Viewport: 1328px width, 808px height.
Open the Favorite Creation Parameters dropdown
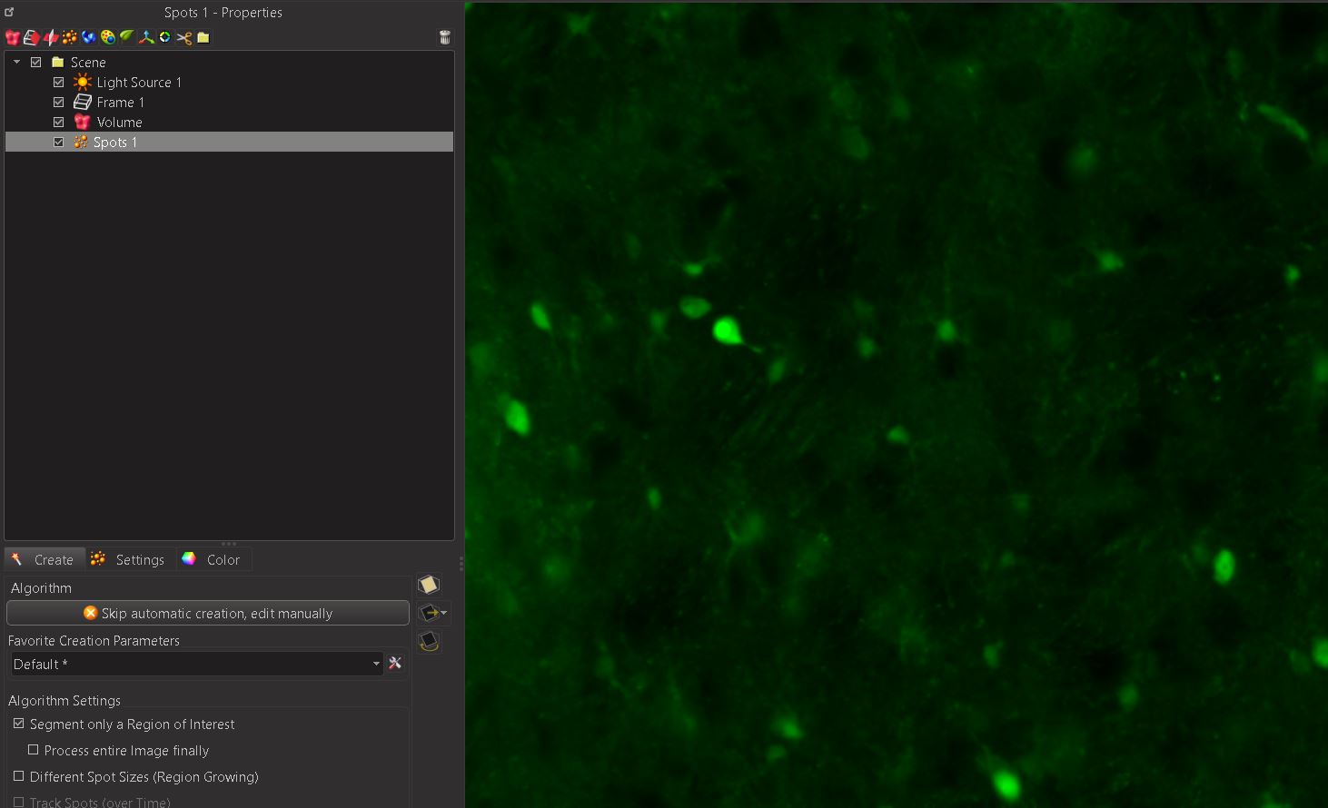point(375,664)
